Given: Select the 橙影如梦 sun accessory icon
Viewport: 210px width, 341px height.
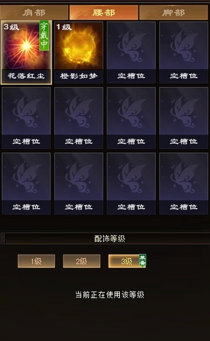Looking at the screenshot, I should (x=78, y=52).
